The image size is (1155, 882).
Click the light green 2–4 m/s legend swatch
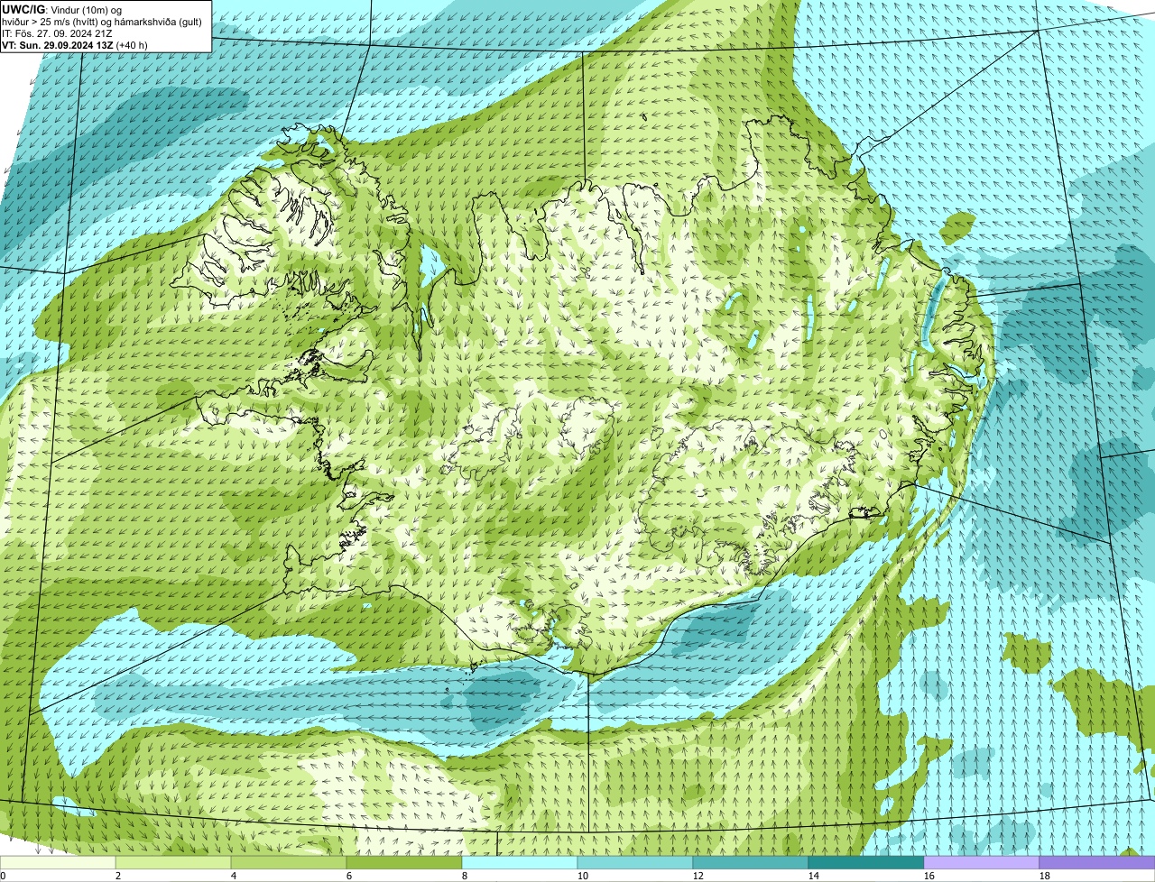click(173, 863)
